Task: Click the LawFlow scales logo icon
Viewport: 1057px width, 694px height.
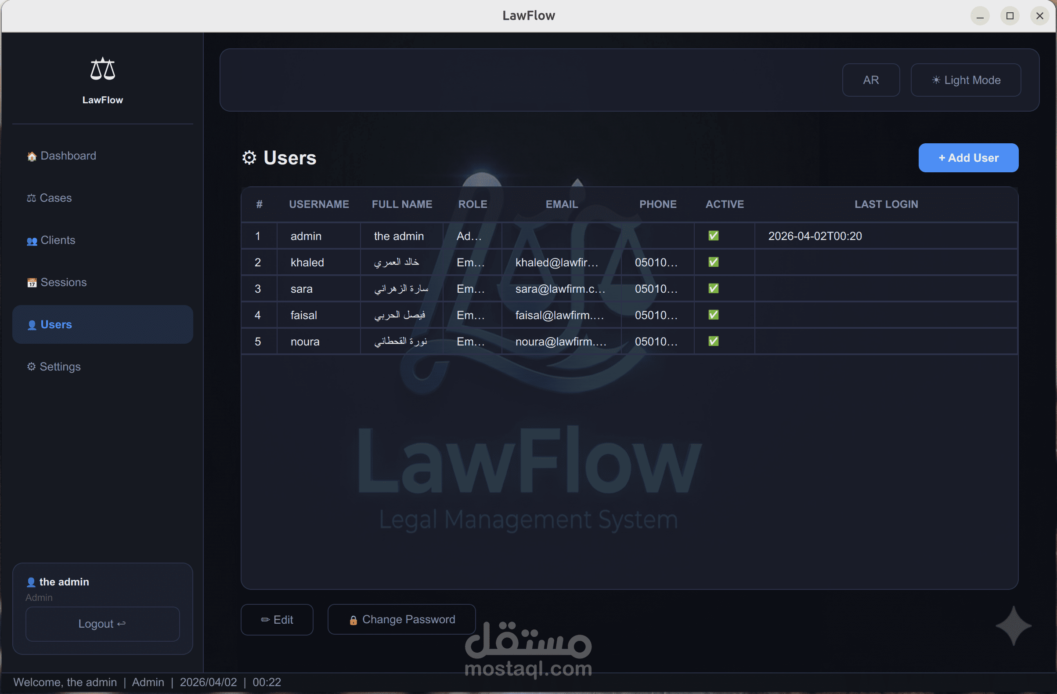Action: 103,69
